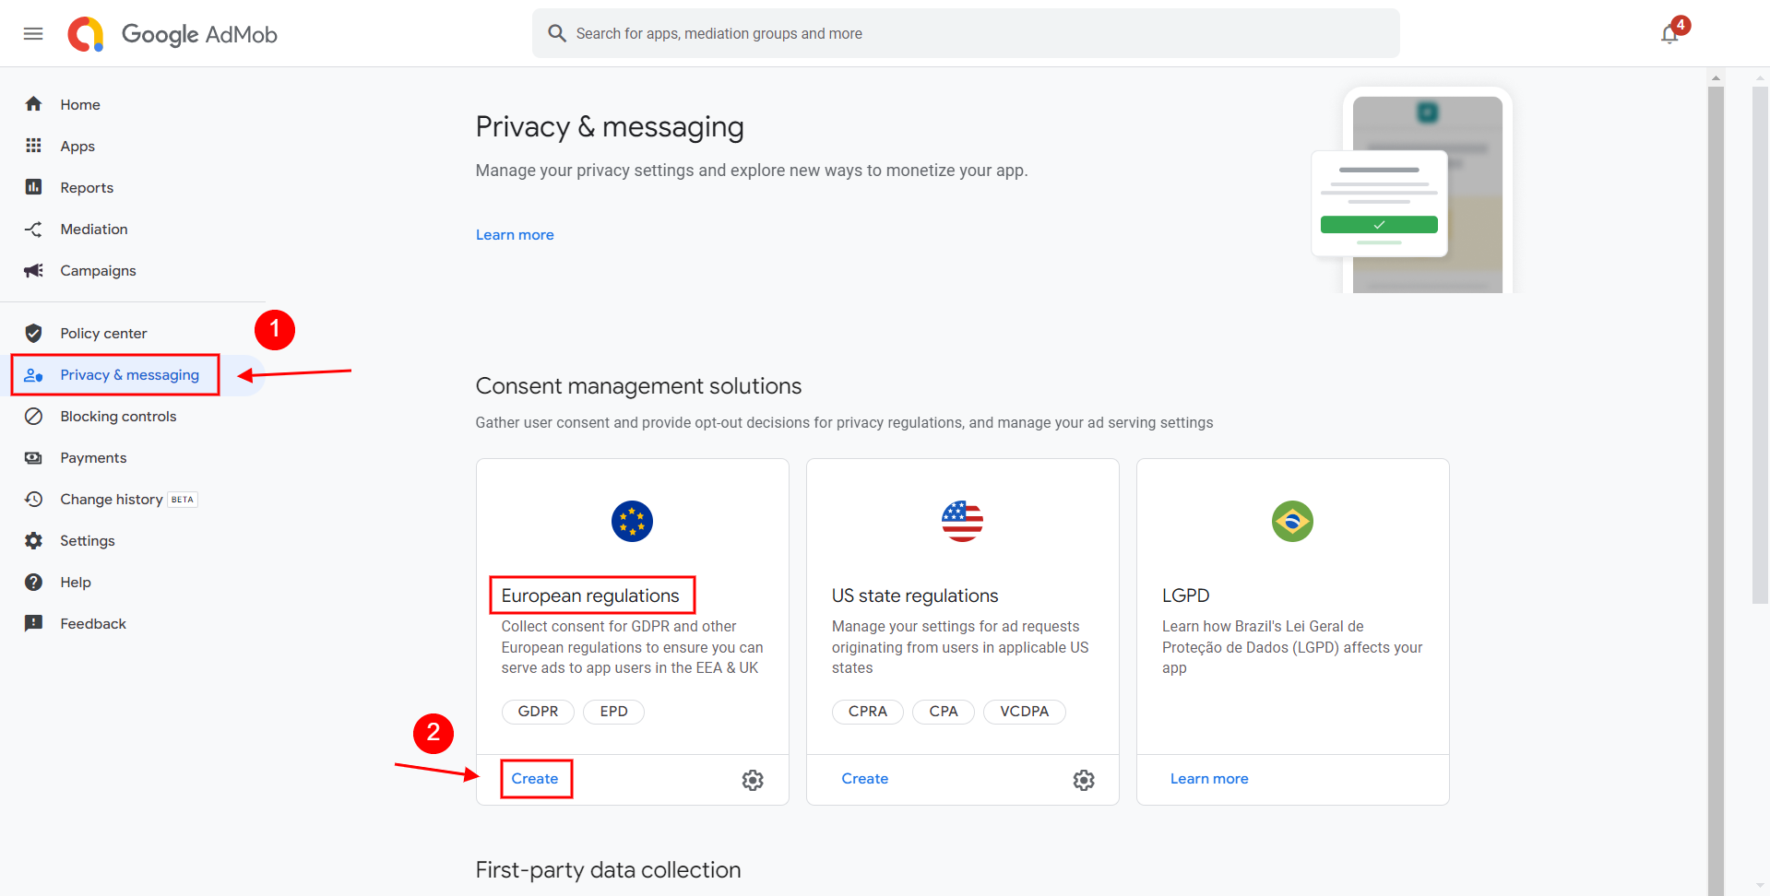Click the Change history clock icon
Screen dimensions: 1770x896
click(x=33, y=499)
